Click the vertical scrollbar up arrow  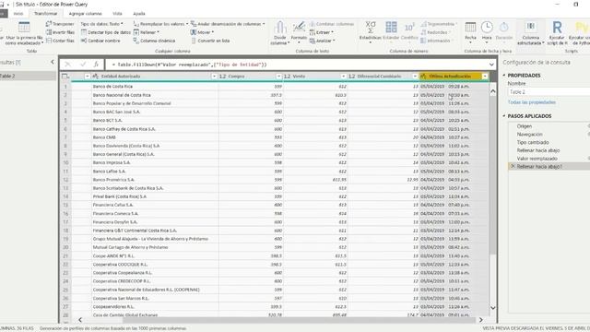pyautogui.click(x=493, y=91)
